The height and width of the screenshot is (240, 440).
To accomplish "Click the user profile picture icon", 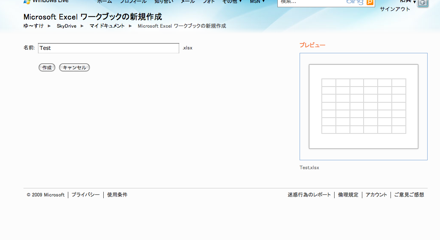I will point(423,3).
